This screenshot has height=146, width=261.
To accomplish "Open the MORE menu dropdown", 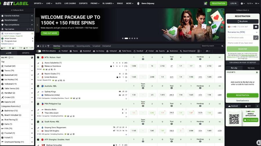I will [x=130, y=3].
